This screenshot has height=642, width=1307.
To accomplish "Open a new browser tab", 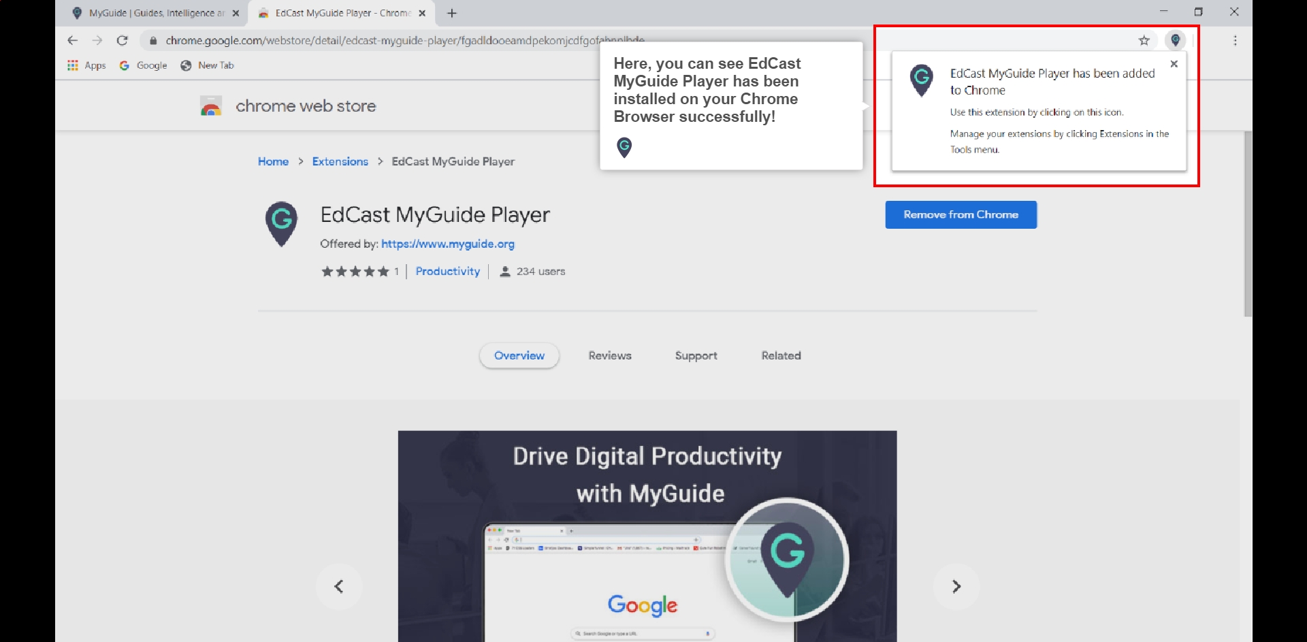I will (x=452, y=13).
